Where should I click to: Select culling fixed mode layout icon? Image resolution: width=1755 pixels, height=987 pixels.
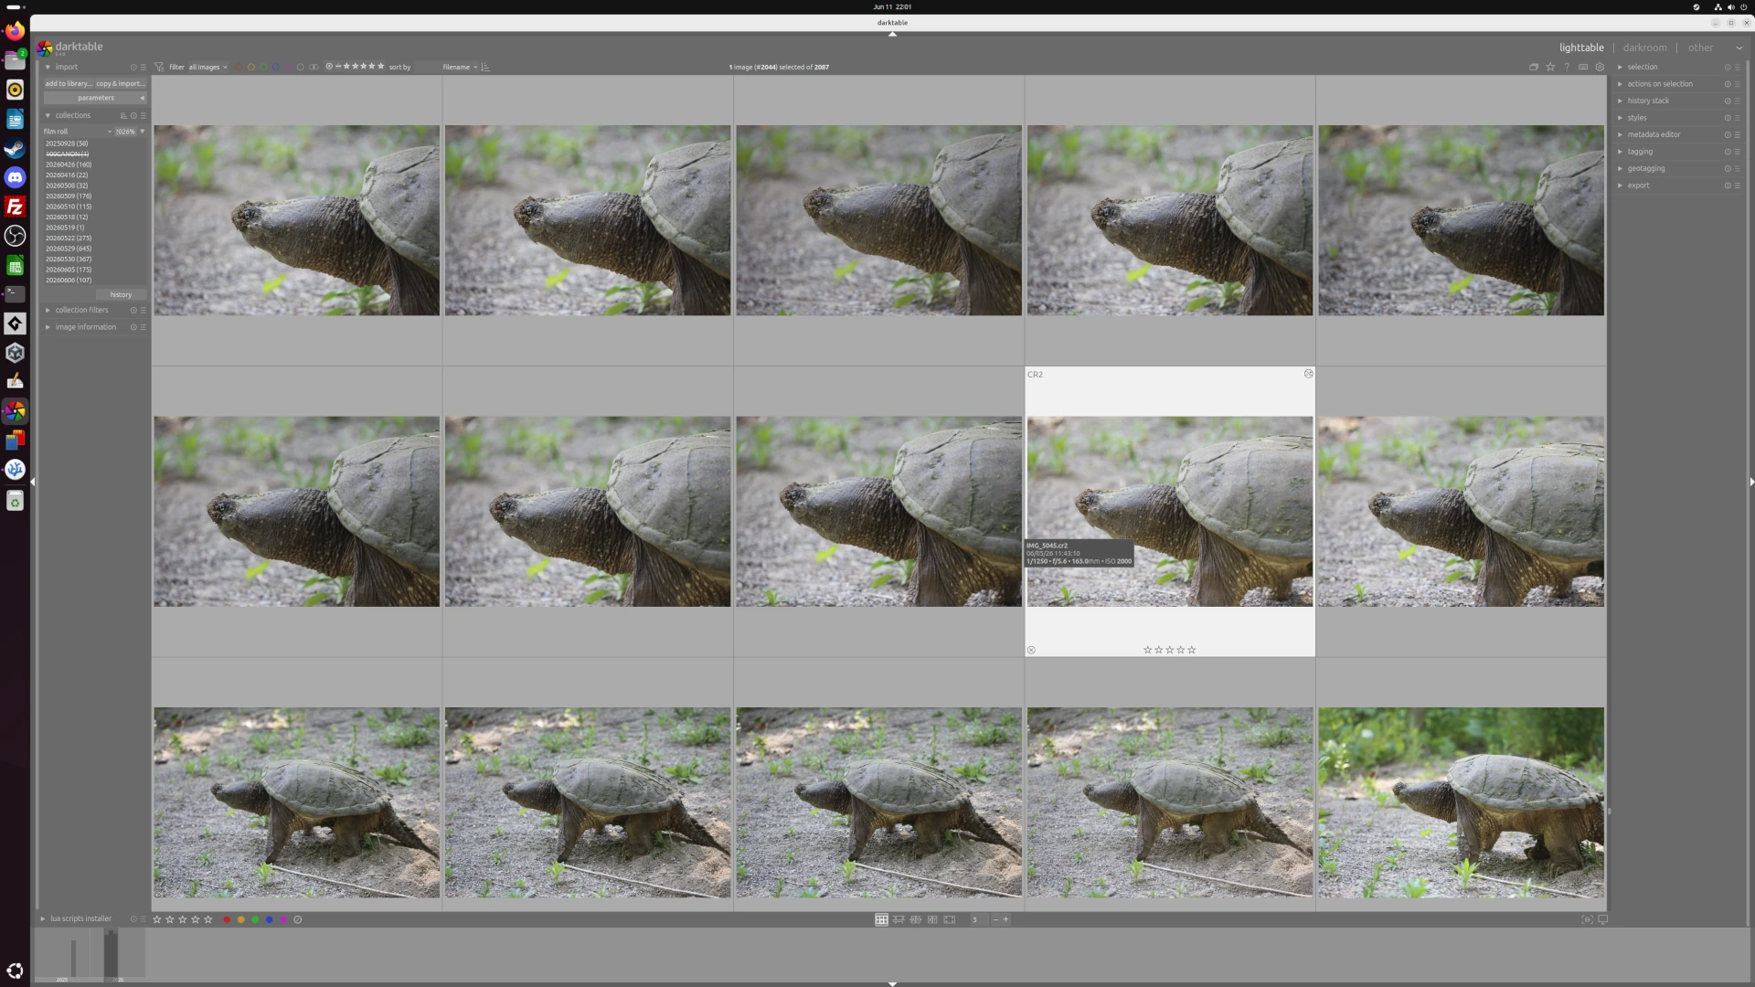coord(915,919)
